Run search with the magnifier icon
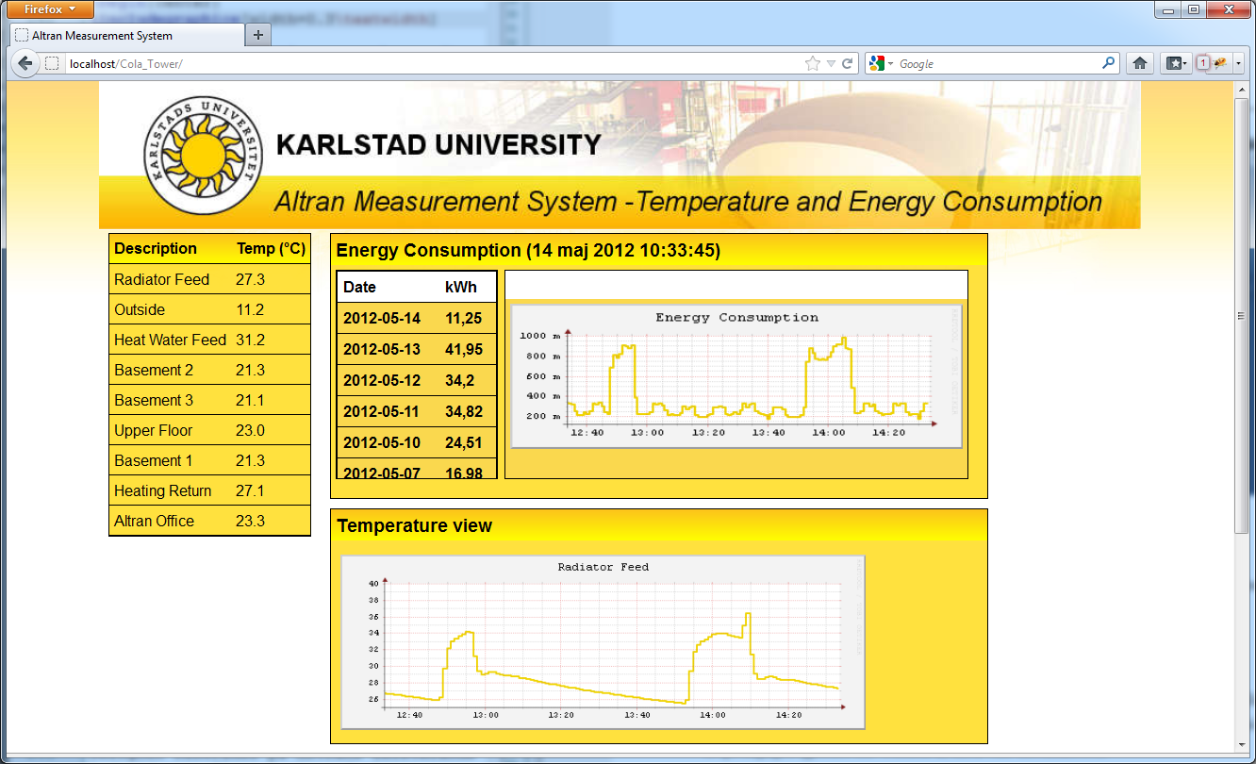The width and height of the screenshot is (1256, 764). 1109,63
